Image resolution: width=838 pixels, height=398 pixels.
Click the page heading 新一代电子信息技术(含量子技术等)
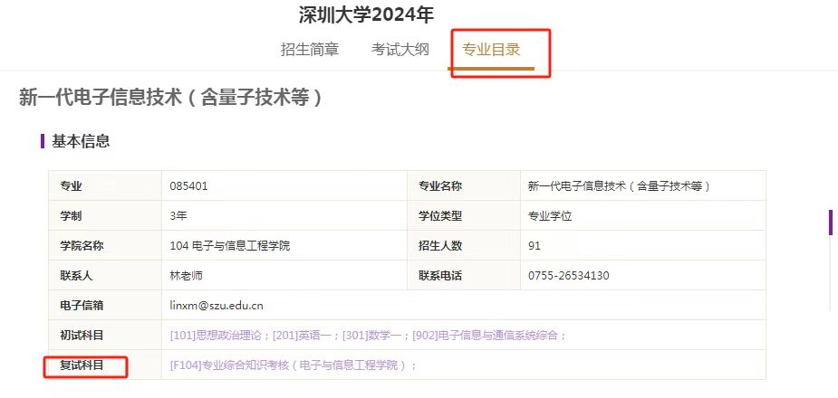[171, 98]
